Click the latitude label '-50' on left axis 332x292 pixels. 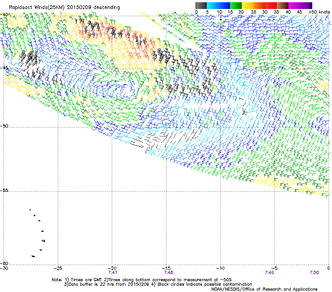[x=4, y=126]
